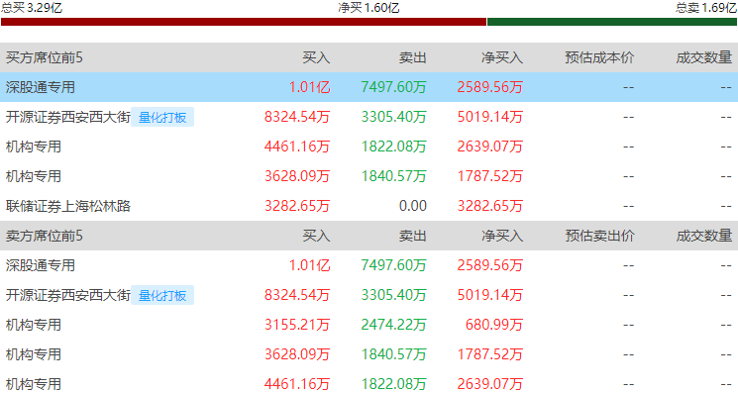Select seller-table 机构专用 row with 4461.16万
738x393 pixels.
click(369, 381)
